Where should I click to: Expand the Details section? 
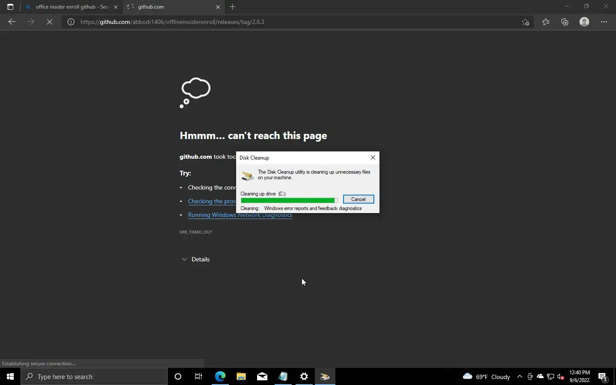pyautogui.click(x=195, y=259)
